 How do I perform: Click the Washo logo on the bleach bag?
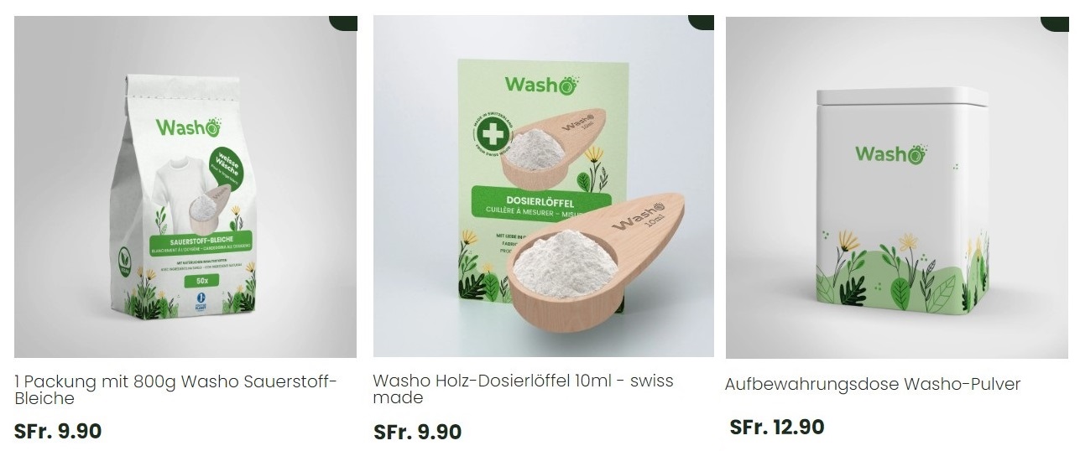click(188, 127)
